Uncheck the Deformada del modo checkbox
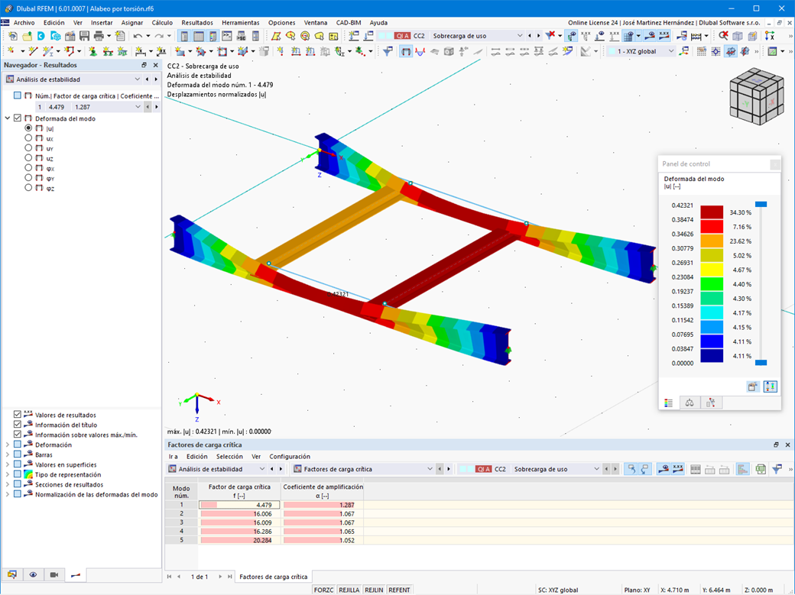Image resolution: width=795 pixels, height=595 pixels. point(18,118)
